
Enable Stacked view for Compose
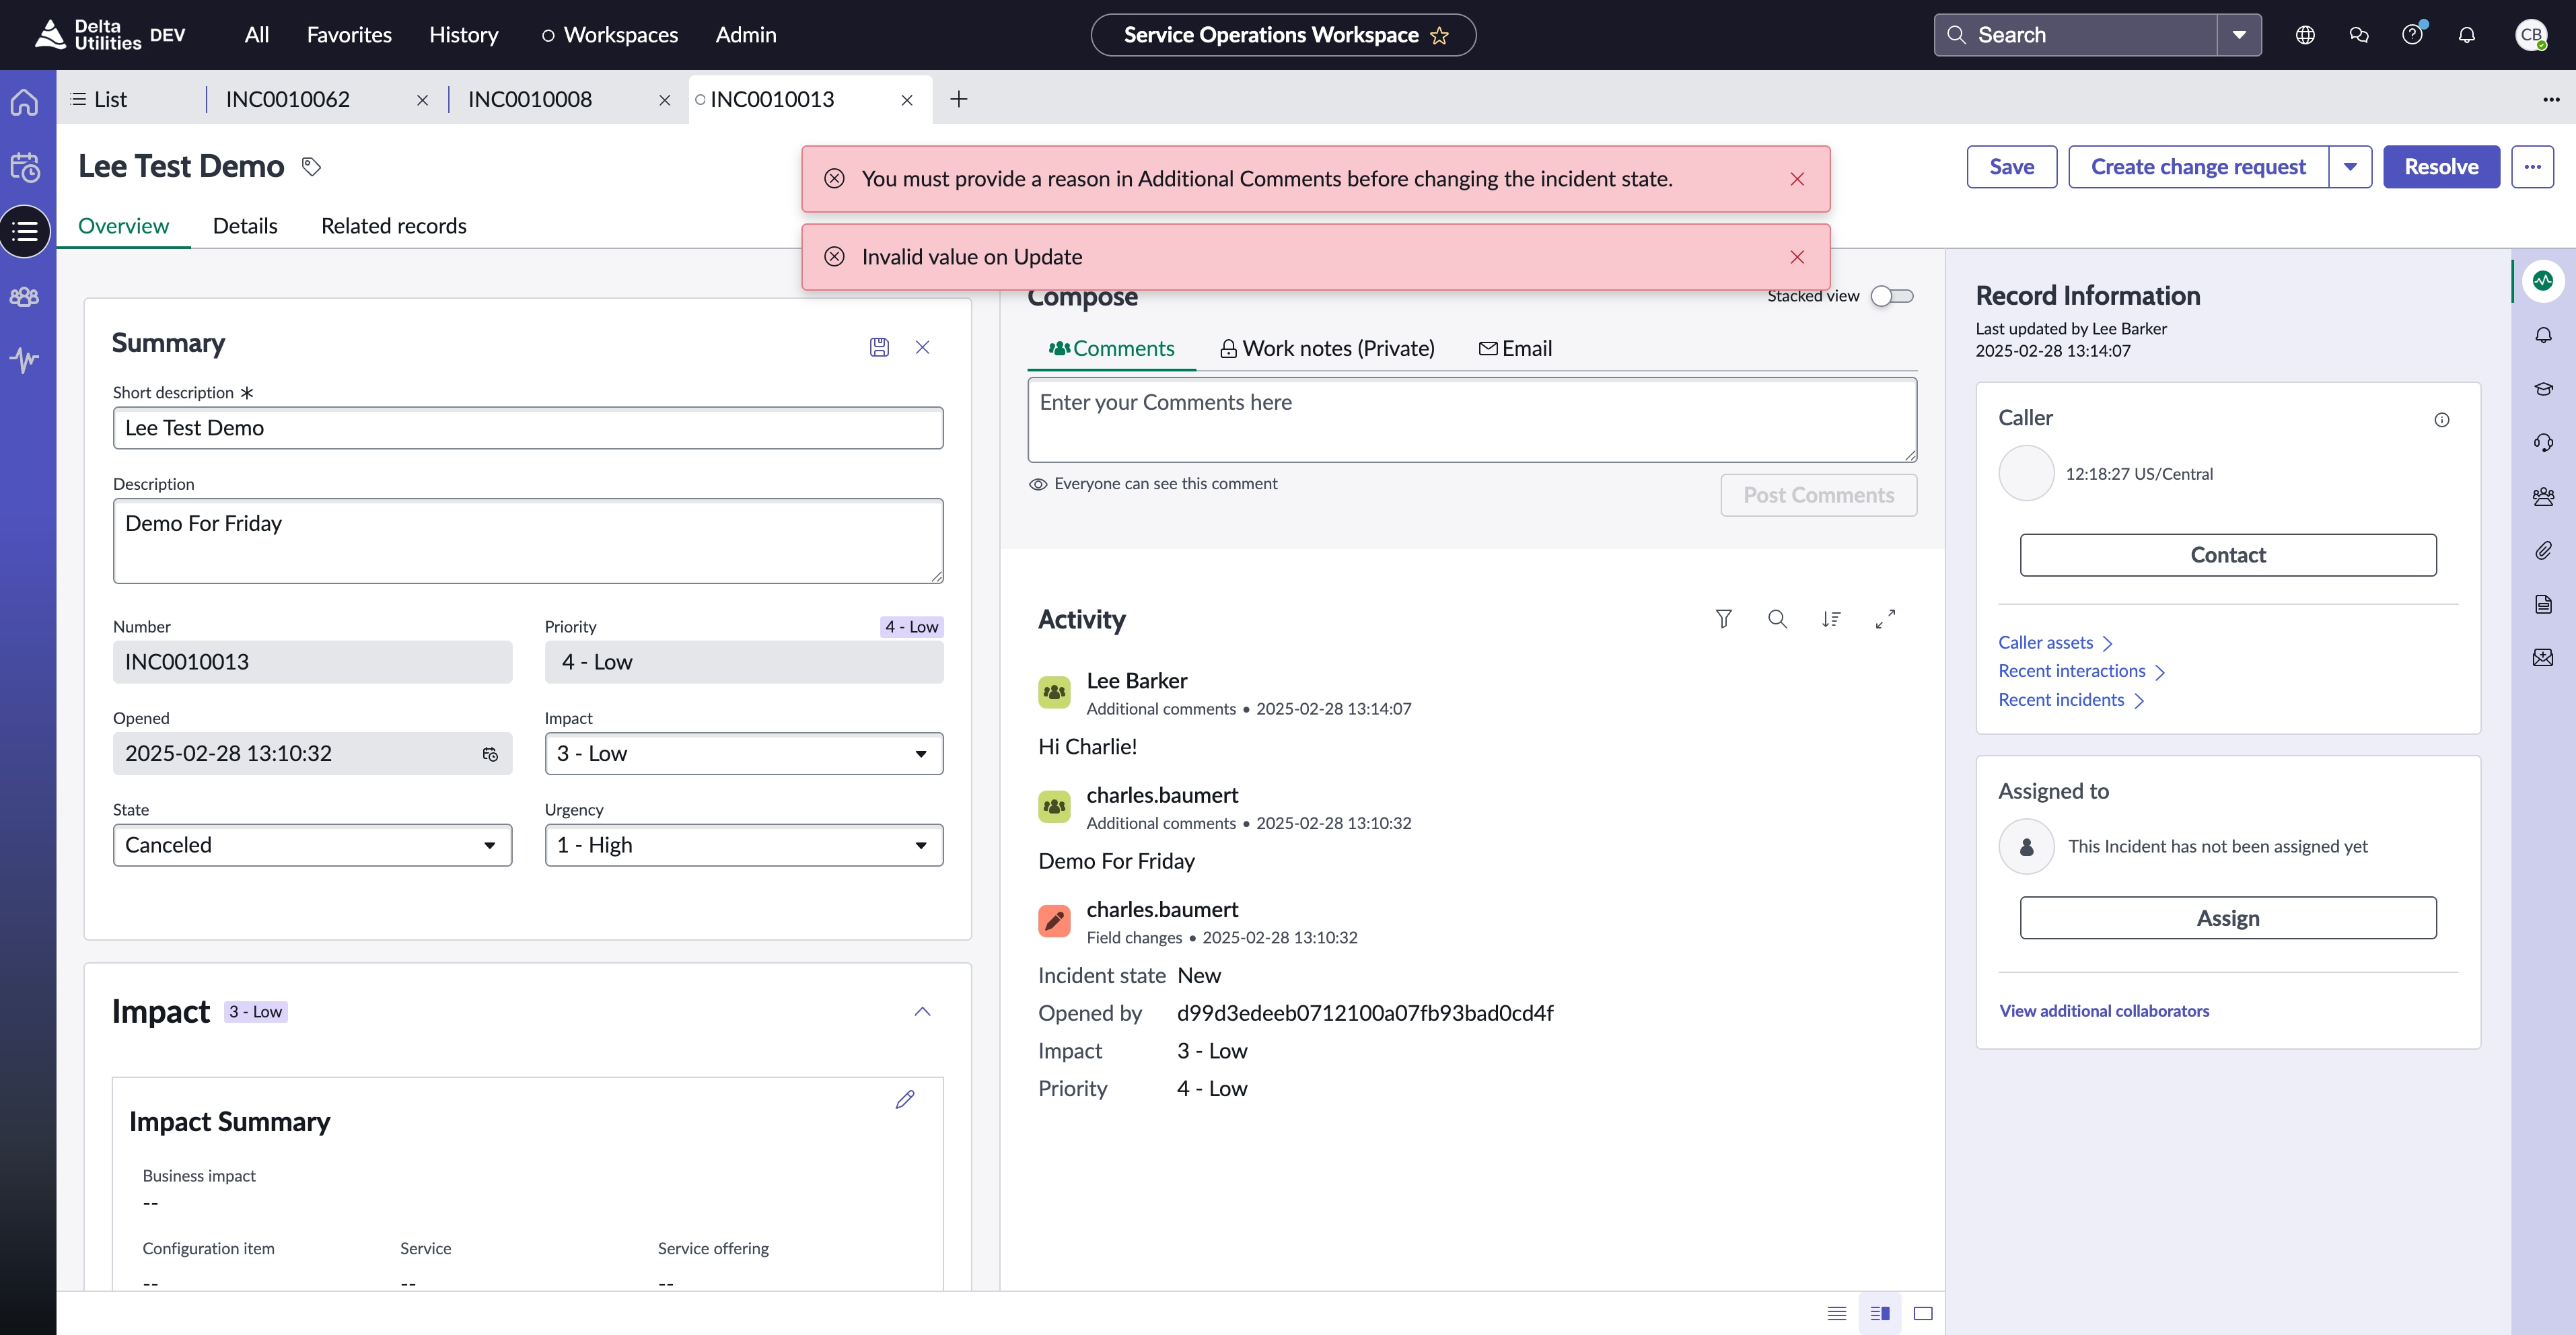[x=1891, y=295]
